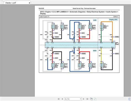Jump to the first page icon

click(59, 99)
